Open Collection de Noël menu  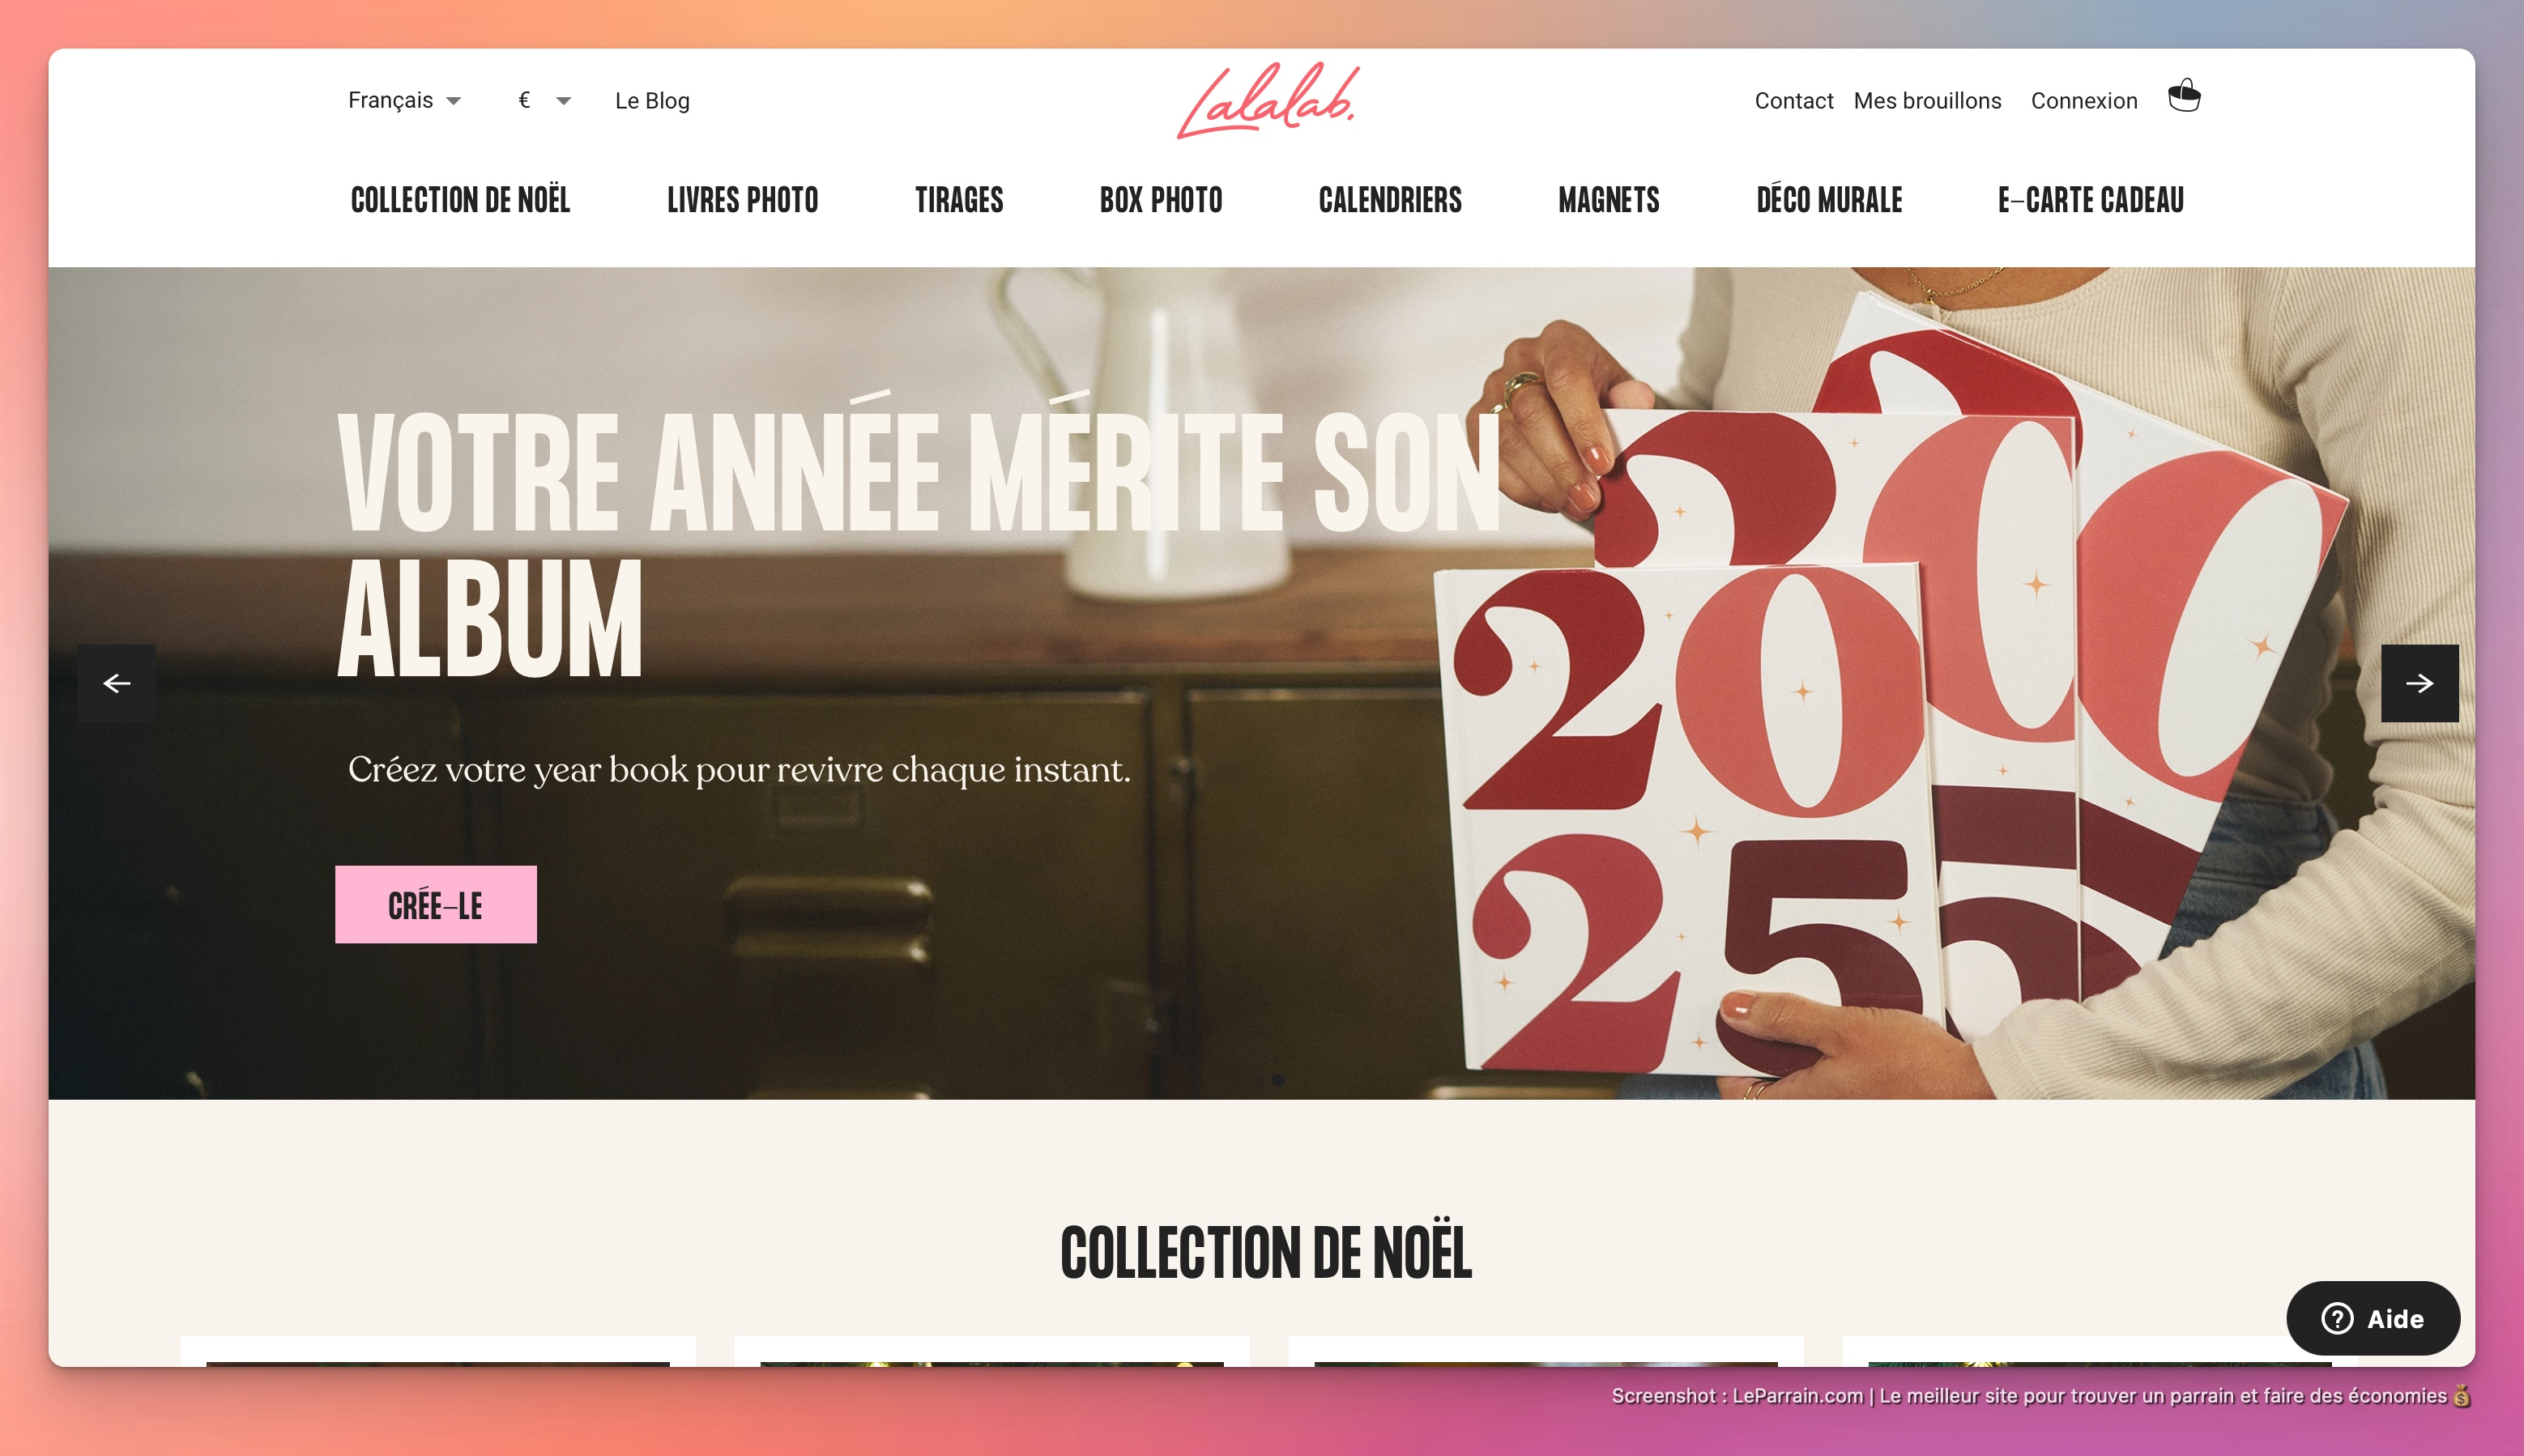[460, 200]
